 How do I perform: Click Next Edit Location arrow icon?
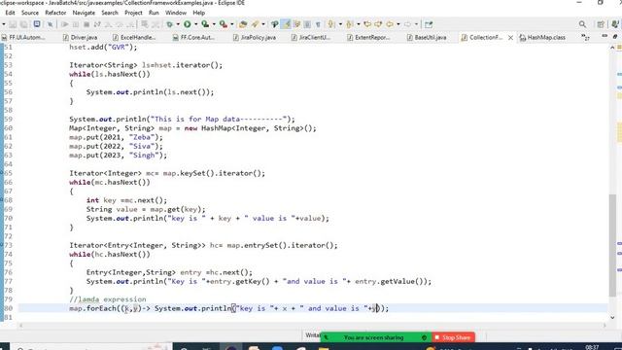378,24
